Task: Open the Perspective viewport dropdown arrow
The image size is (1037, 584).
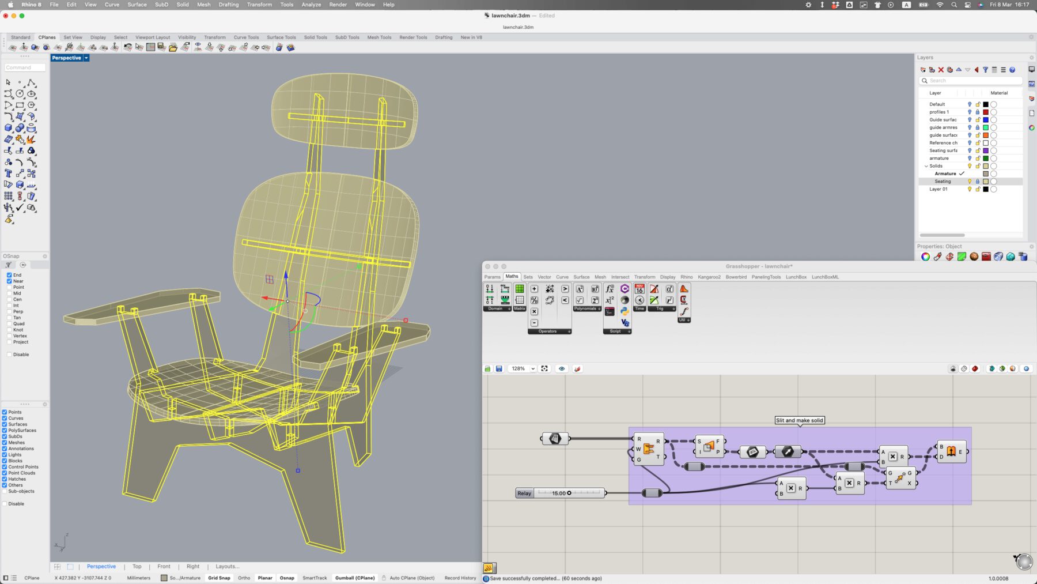Action: pos(86,58)
